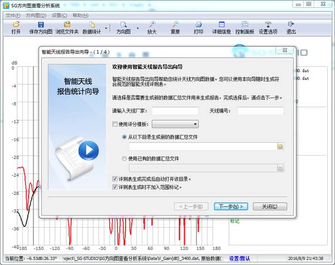Viewport: 335px width, 265px height.
Task: Open the 文件(F) menu
Action: (x=12, y=16)
